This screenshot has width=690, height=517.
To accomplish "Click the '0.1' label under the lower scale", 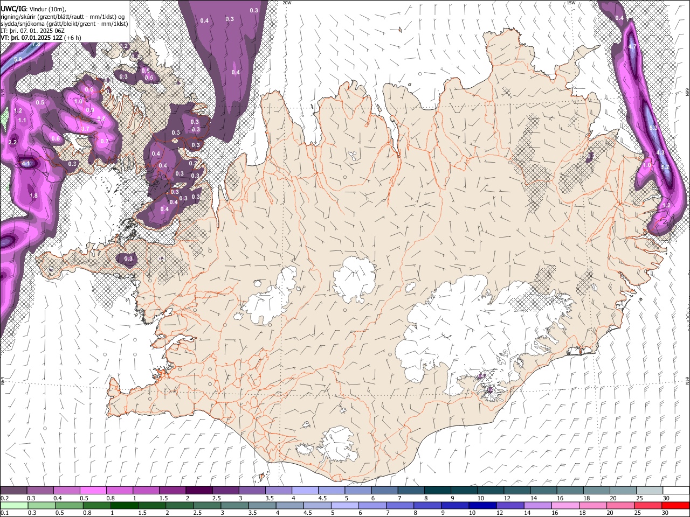I will (x=4, y=513).
